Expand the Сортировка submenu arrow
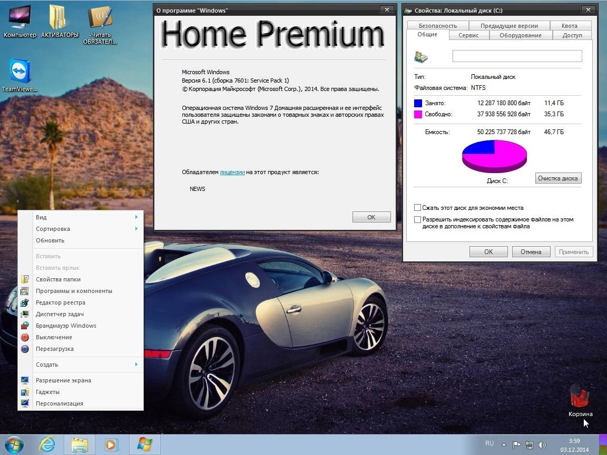 (136, 229)
